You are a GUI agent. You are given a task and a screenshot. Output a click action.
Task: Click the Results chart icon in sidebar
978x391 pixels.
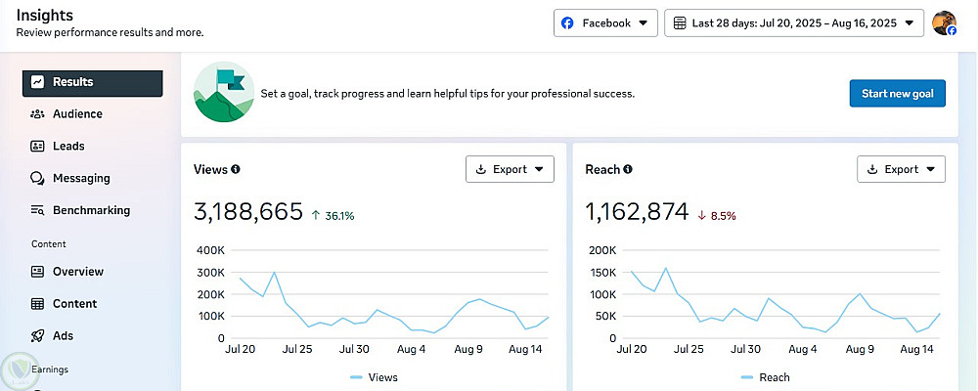pyautogui.click(x=37, y=82)
